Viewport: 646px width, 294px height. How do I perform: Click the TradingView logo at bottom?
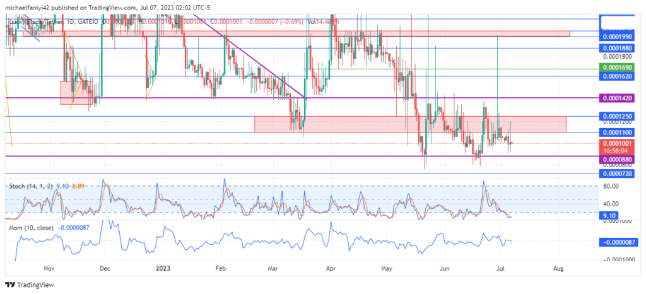(x=30, y=285)
